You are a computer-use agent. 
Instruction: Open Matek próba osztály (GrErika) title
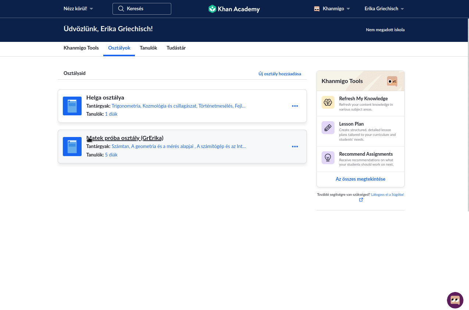[x=125, y=138]
